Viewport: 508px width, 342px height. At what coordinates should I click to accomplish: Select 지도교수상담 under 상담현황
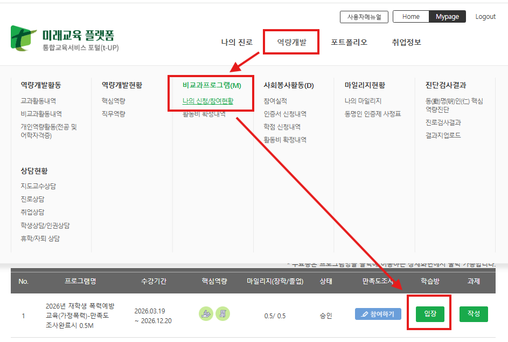38,186
